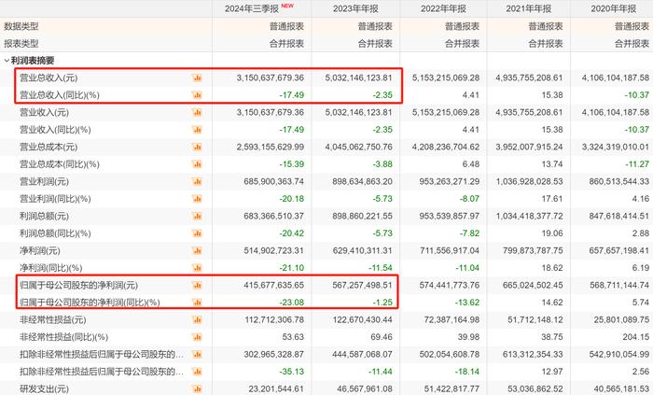The image size is (653, 395).
Task: Open chart icon for 归属于母公司股东的净利润(元) row
Action: pyautogui.click(x=197, y=286)
